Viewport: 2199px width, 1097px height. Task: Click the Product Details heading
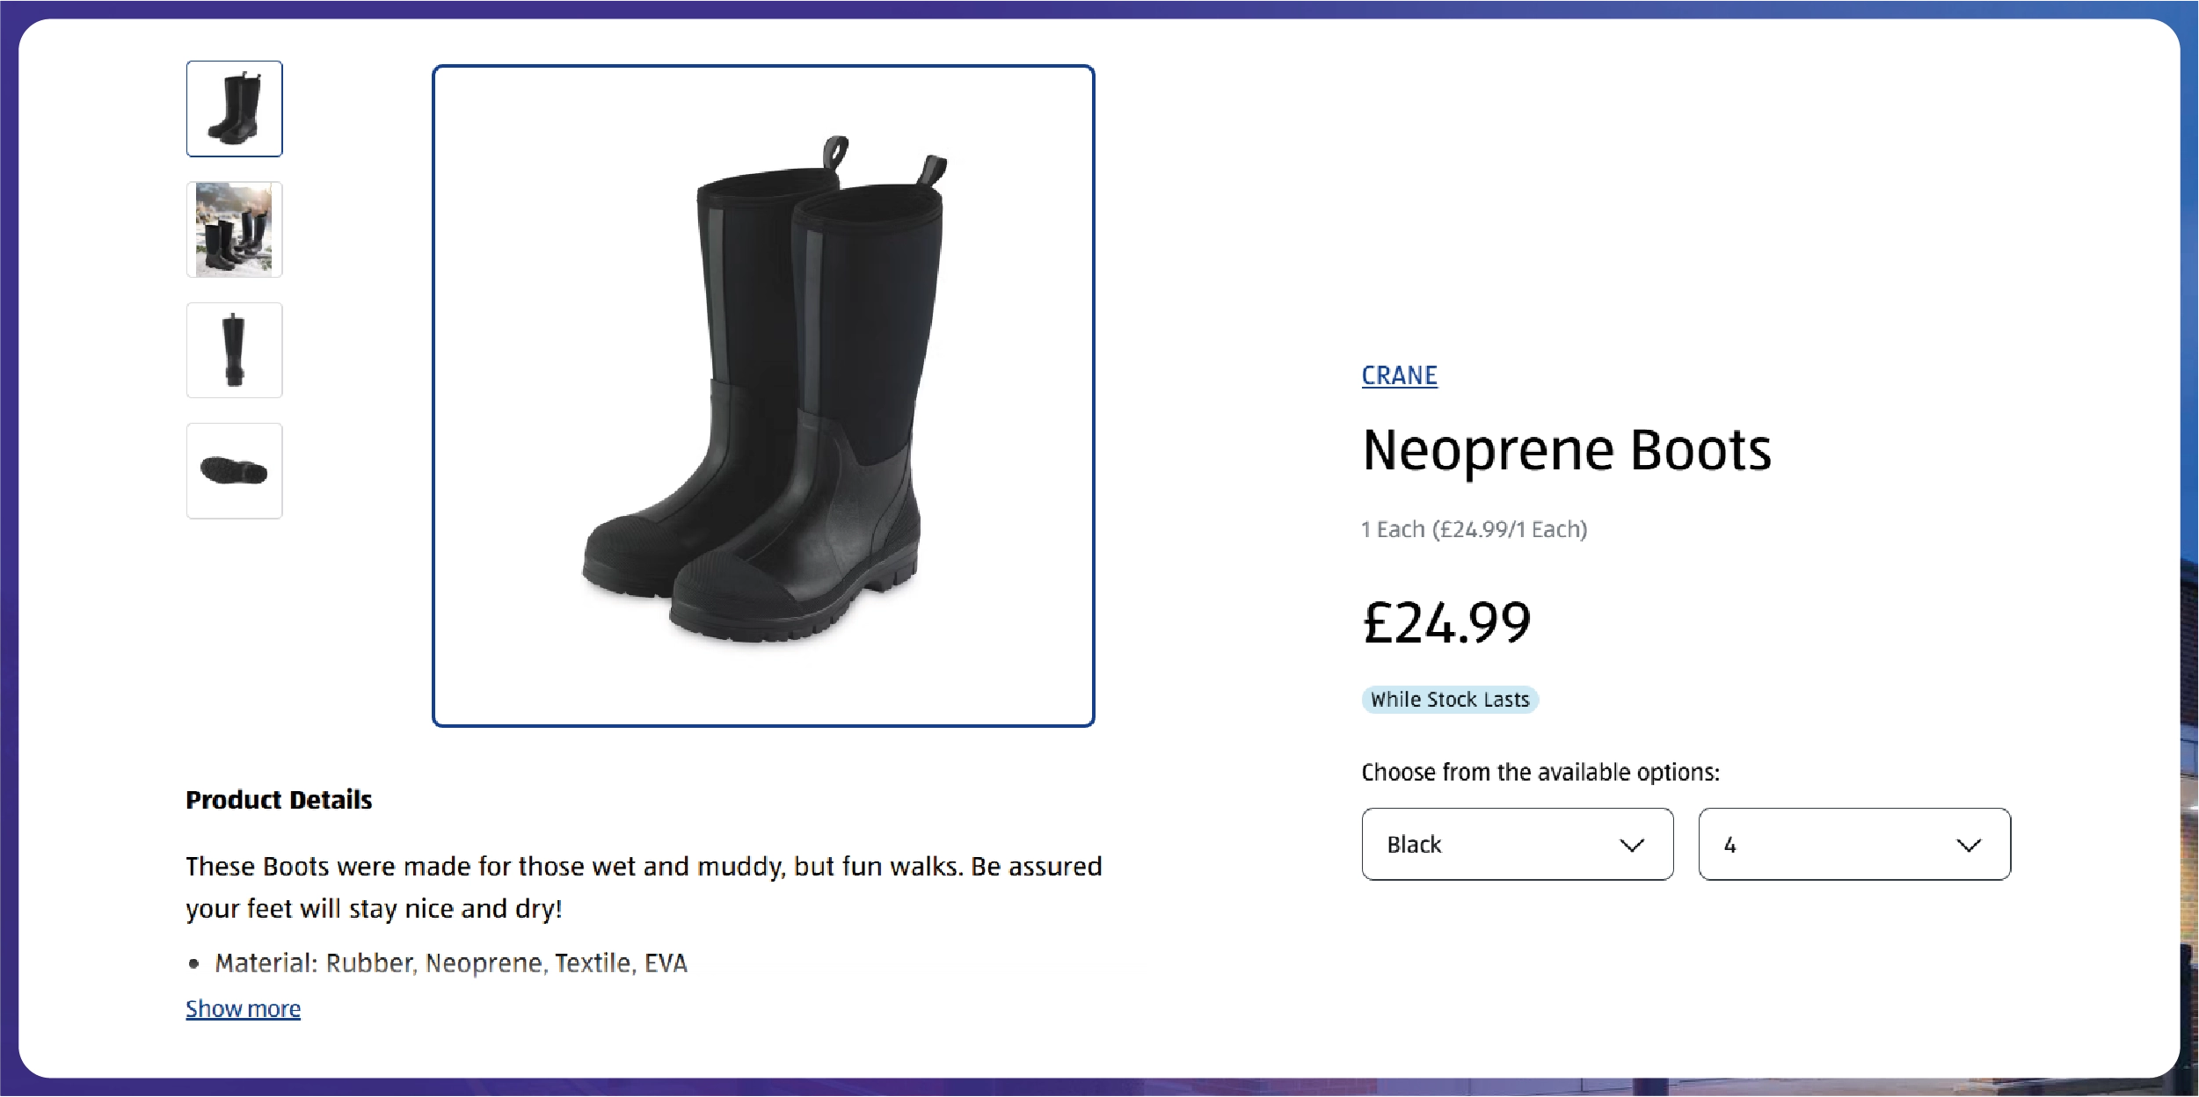(279, 800)
